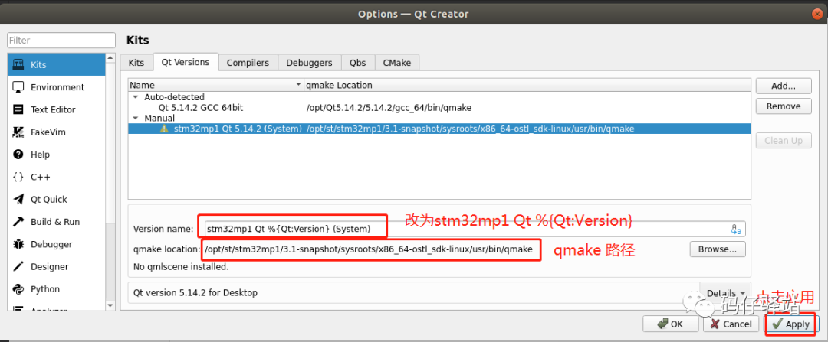Select stm32mp1 Qt 5.14.2 (System) row
The width and height of the screenshot is (828, 342).
(439, 129)
